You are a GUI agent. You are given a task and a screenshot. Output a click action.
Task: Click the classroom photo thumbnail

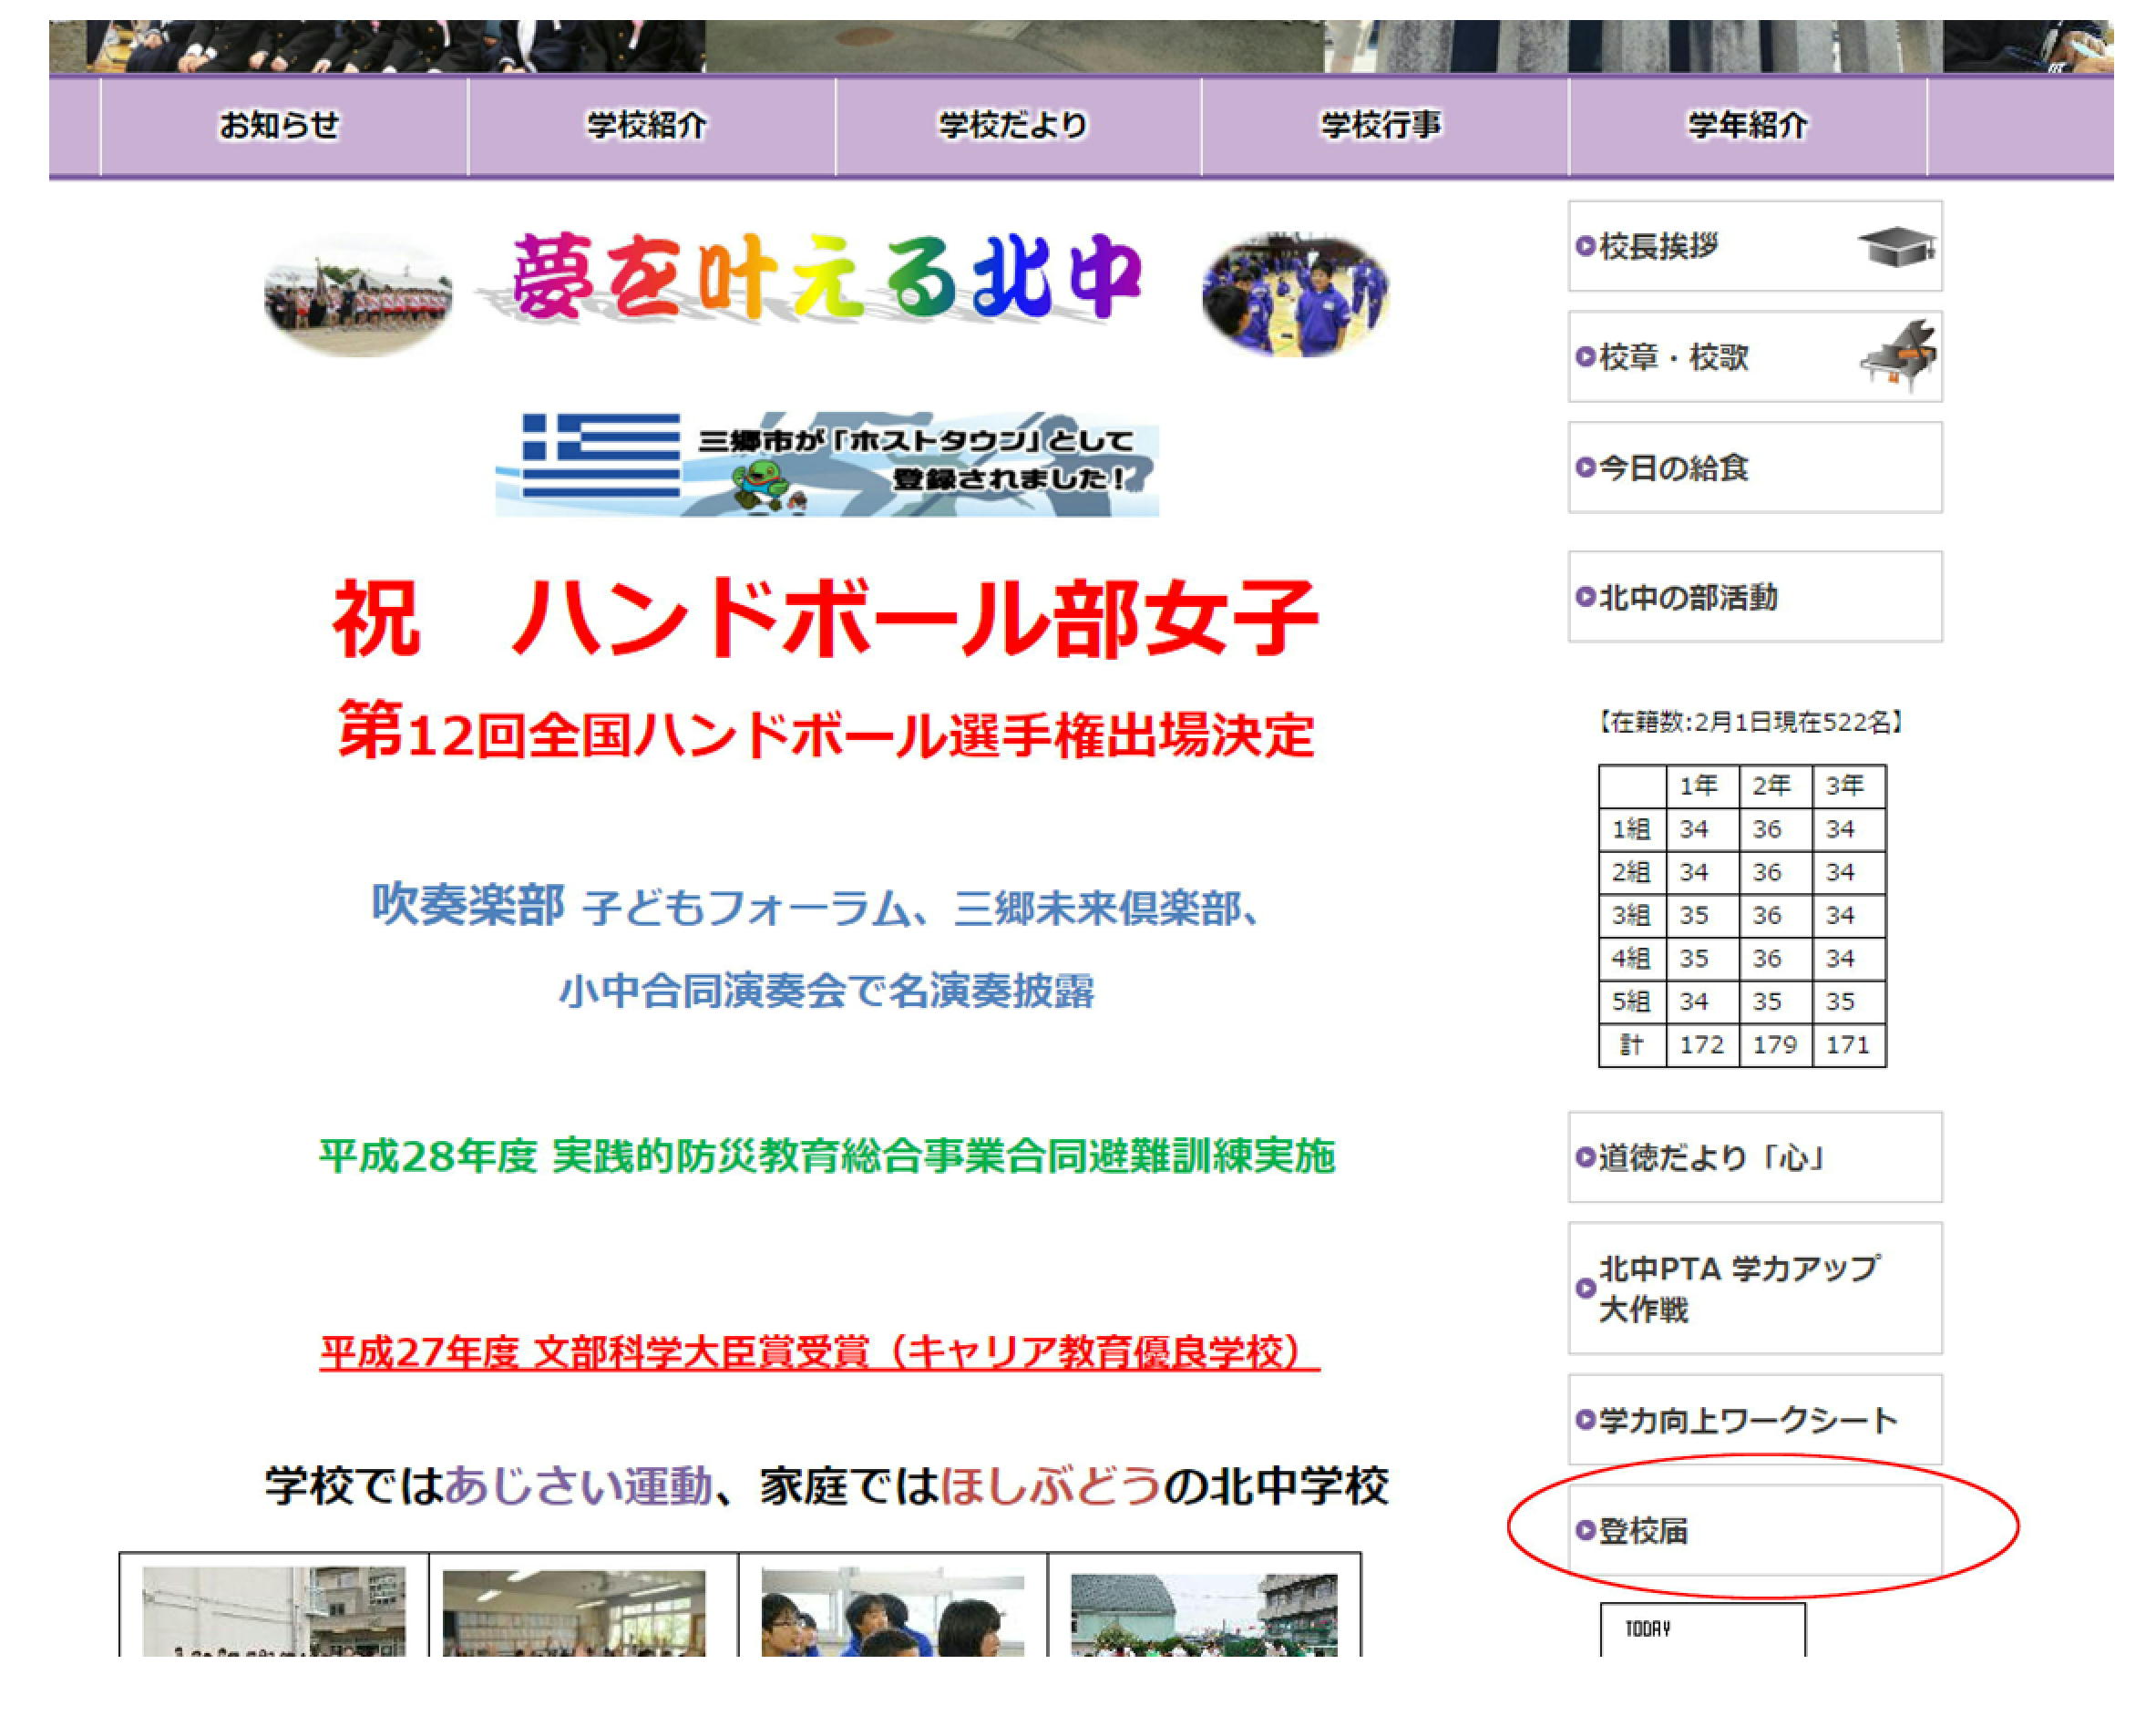pyautogui.click(x=574, y=1612)
